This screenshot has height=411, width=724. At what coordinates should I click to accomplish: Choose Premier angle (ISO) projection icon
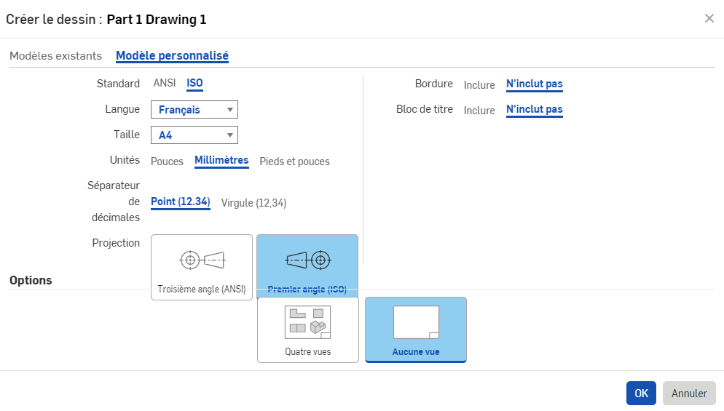[307, 260]
